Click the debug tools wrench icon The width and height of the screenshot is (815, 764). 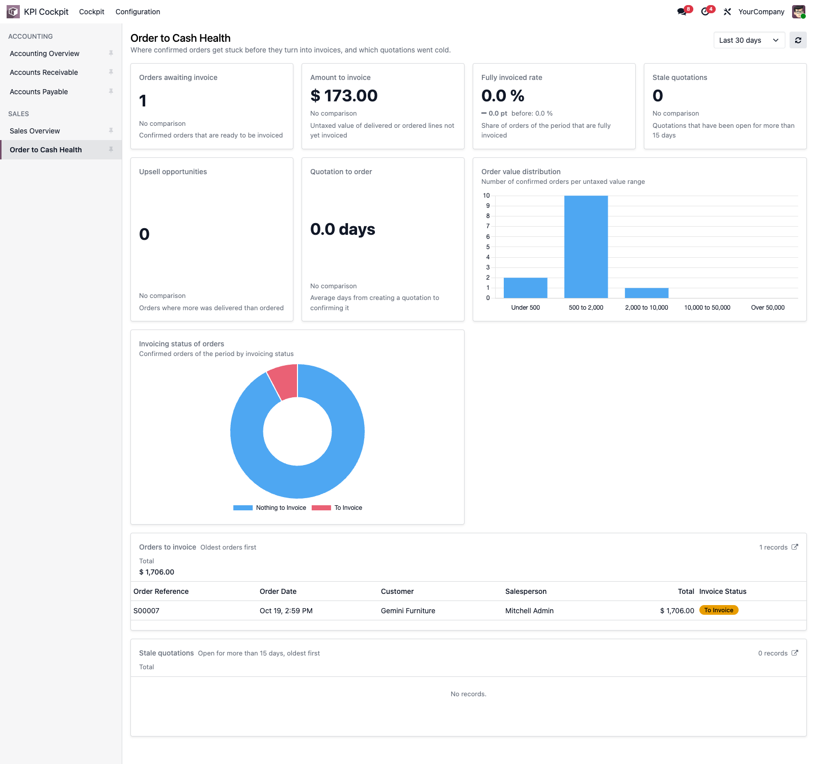point(727,12)
